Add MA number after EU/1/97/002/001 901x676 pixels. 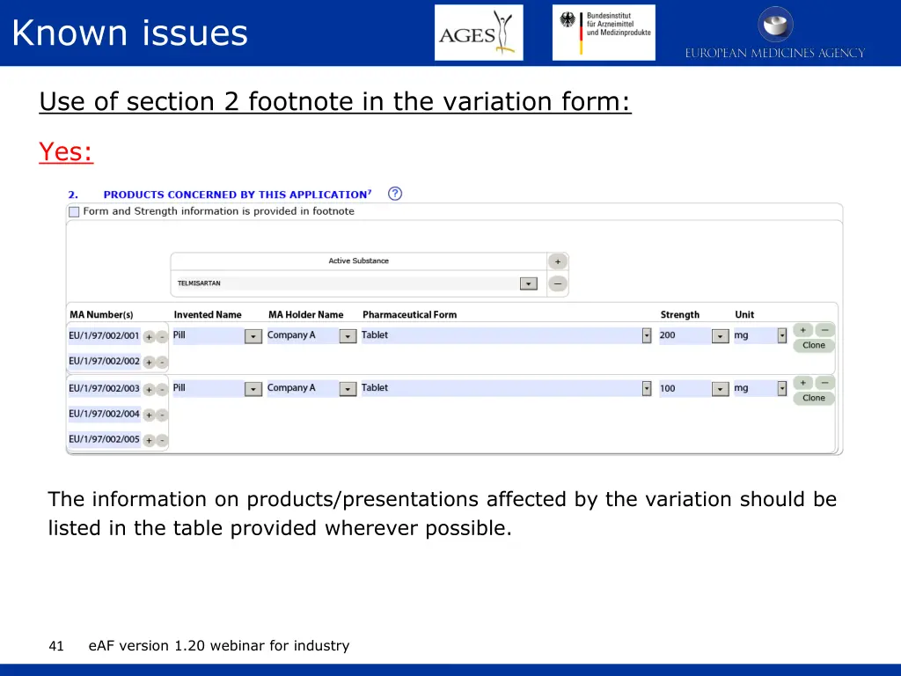pos(149,336)
